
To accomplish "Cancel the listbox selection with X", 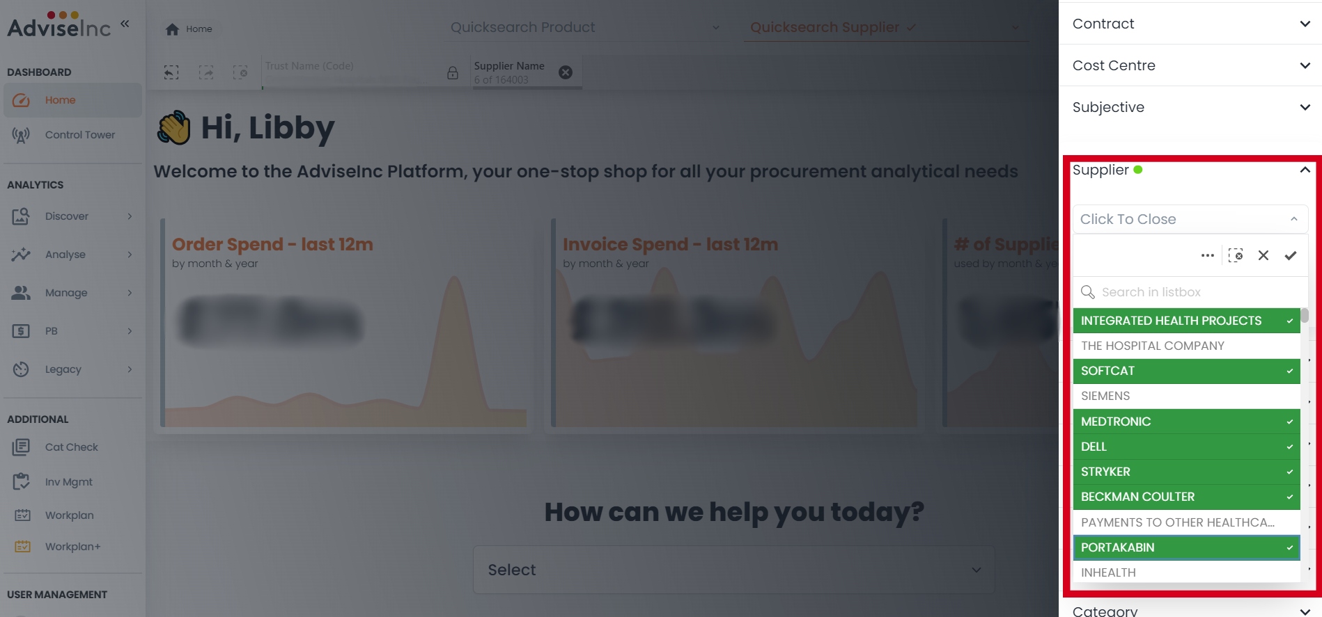I will click(1263, 255).
